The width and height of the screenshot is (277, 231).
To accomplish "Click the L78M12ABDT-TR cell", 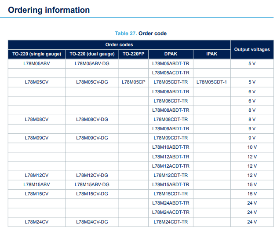I will click(171, 157).
